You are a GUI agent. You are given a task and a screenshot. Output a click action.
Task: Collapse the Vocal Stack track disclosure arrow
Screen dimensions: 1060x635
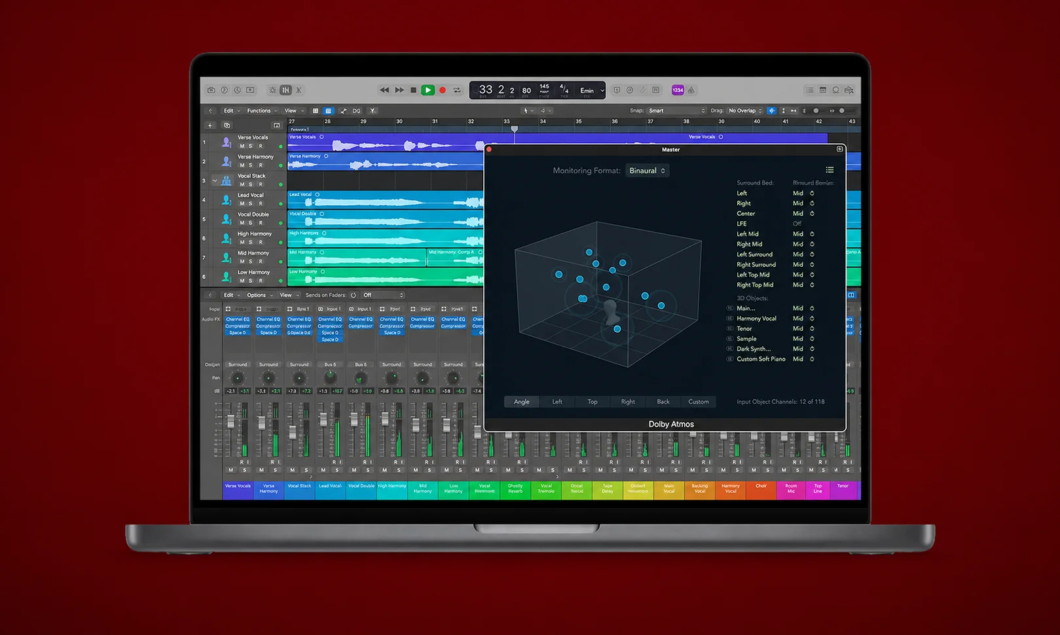(215, 180)
